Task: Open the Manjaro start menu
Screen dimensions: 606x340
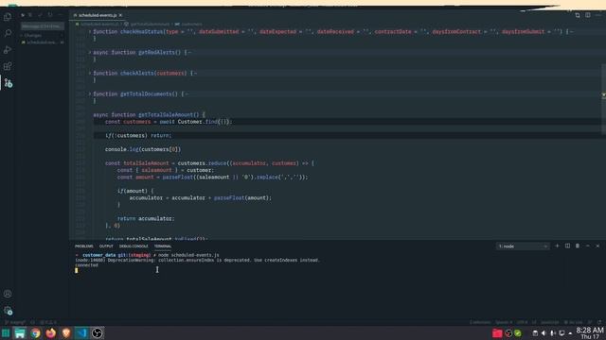Action: [6, 333]
